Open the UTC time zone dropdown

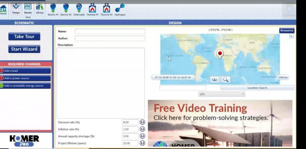pos(222,94)
